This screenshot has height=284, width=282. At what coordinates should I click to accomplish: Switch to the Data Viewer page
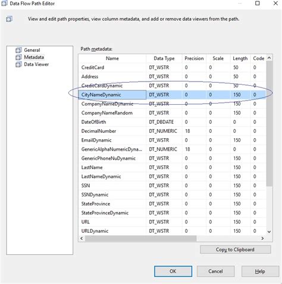(x=36, y=64)
